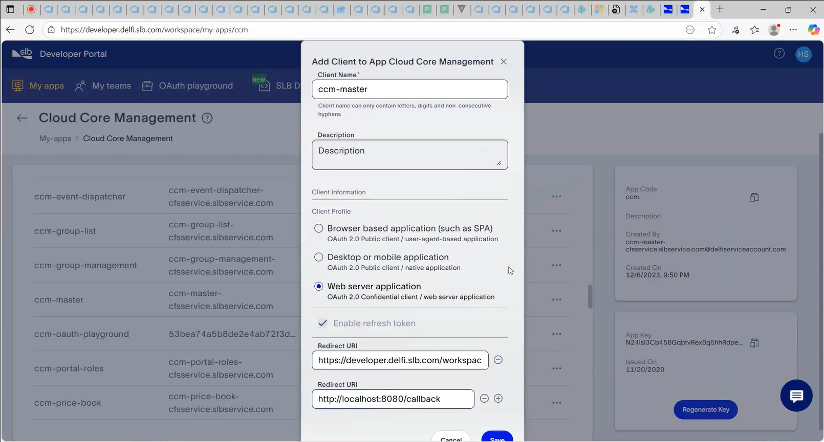The height and width of the screenshot is (442, 824).
Task: Click ccm-master client name in list
Action: (59, 299)
